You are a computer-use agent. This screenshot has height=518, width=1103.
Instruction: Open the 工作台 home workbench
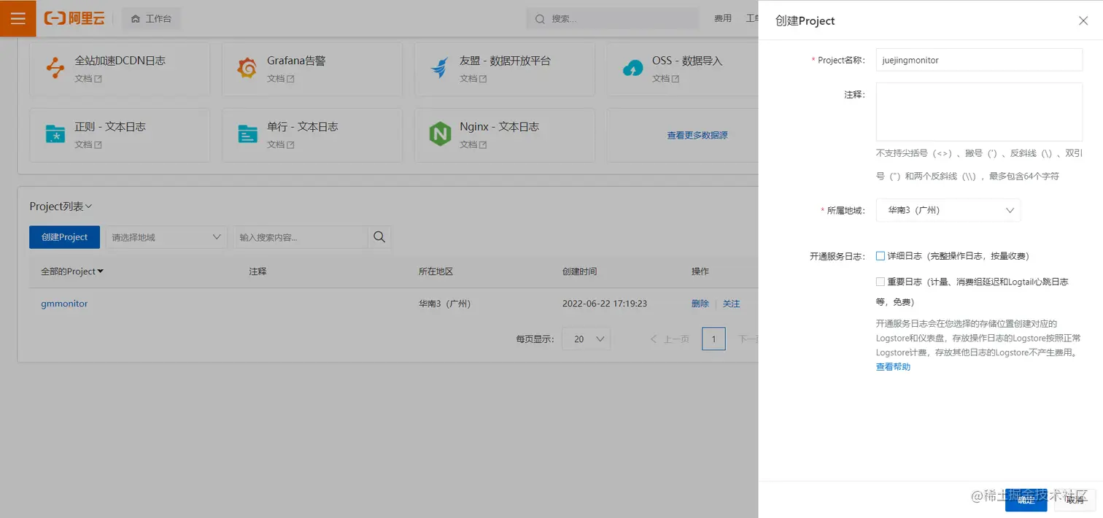click(x=151, y=18)
